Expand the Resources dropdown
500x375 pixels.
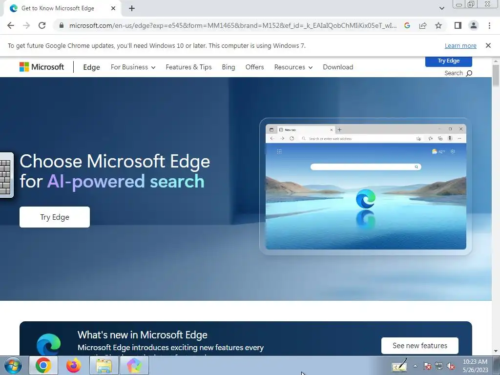coord(293,67)
